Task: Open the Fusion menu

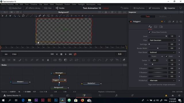Action: point(67,4)
